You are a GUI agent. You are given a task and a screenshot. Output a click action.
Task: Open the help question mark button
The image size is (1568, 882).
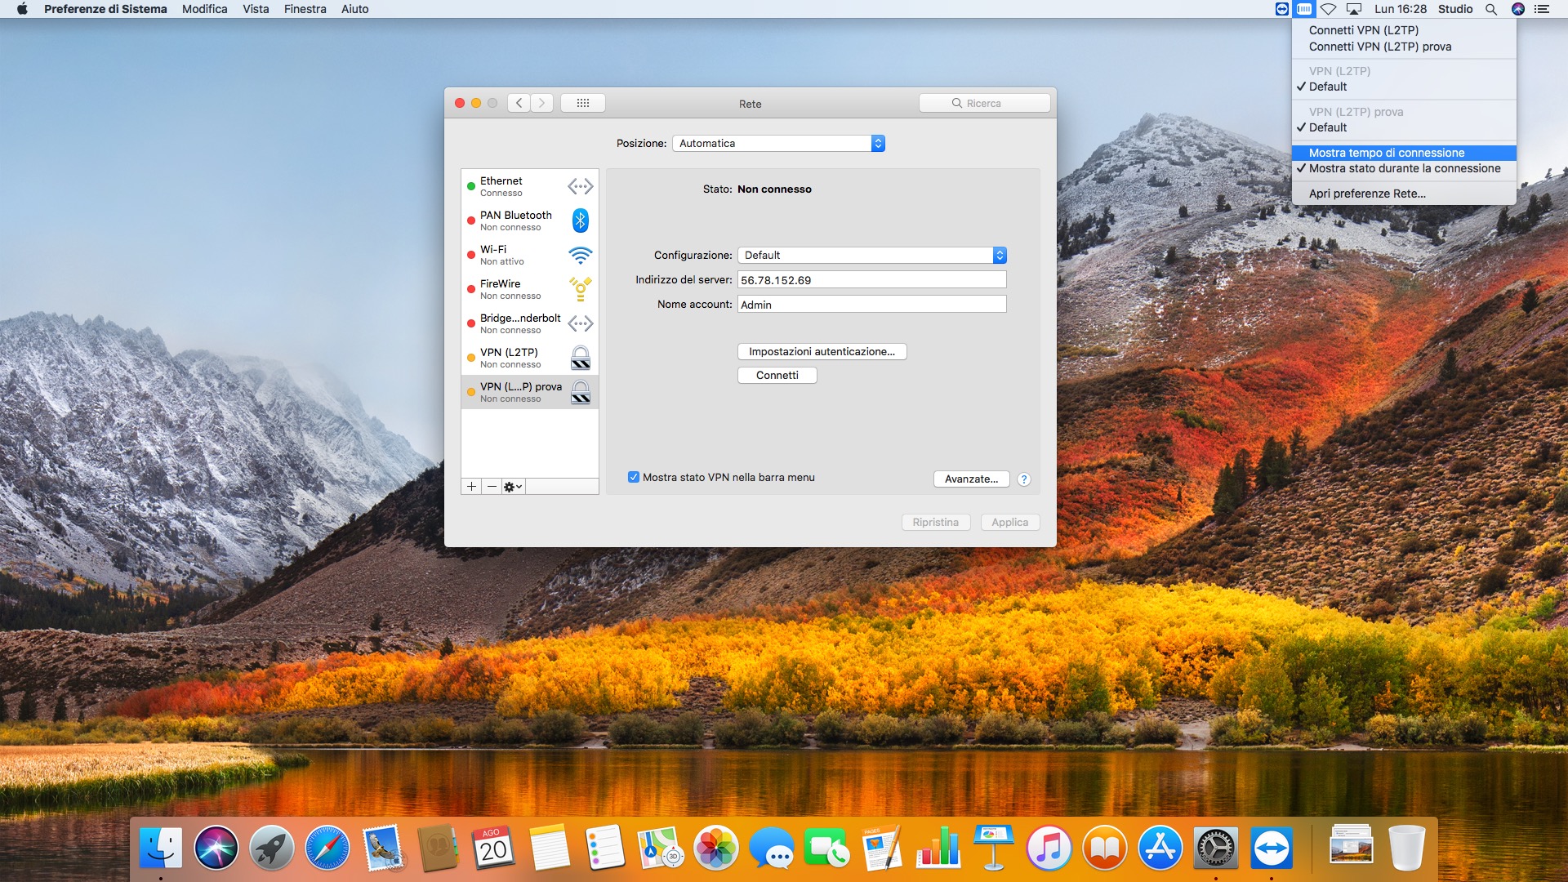(1024, 479)
